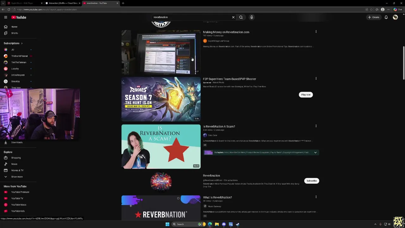
Task: Open the What Is ReverbNation? title
Action: coord(217,197)
